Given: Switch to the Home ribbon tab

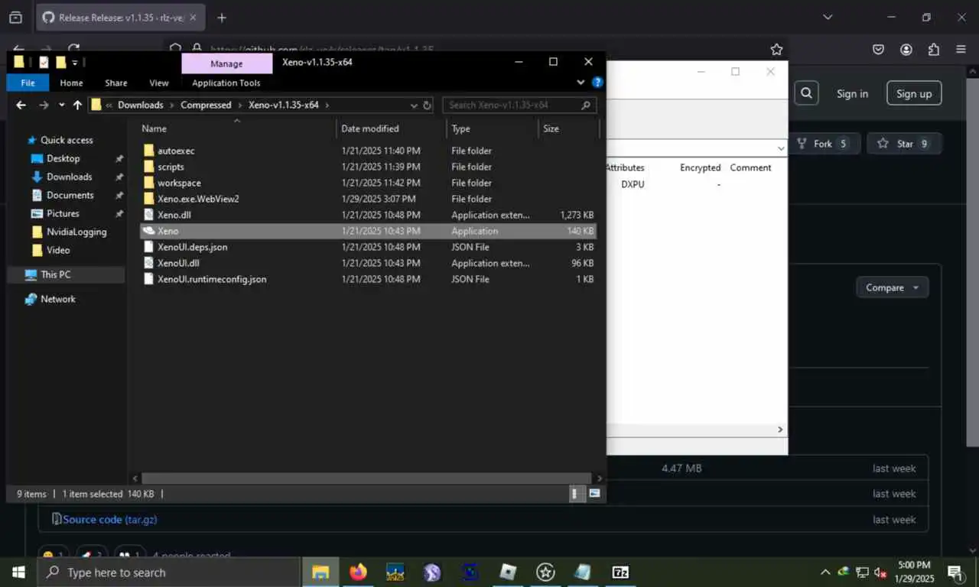Looking at the screenshot, I should click(71, 83).
